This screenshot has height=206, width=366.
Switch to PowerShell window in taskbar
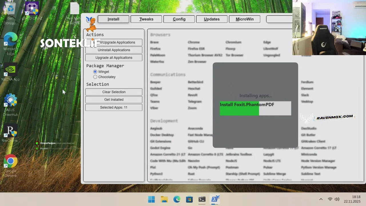tap(215, 199)
